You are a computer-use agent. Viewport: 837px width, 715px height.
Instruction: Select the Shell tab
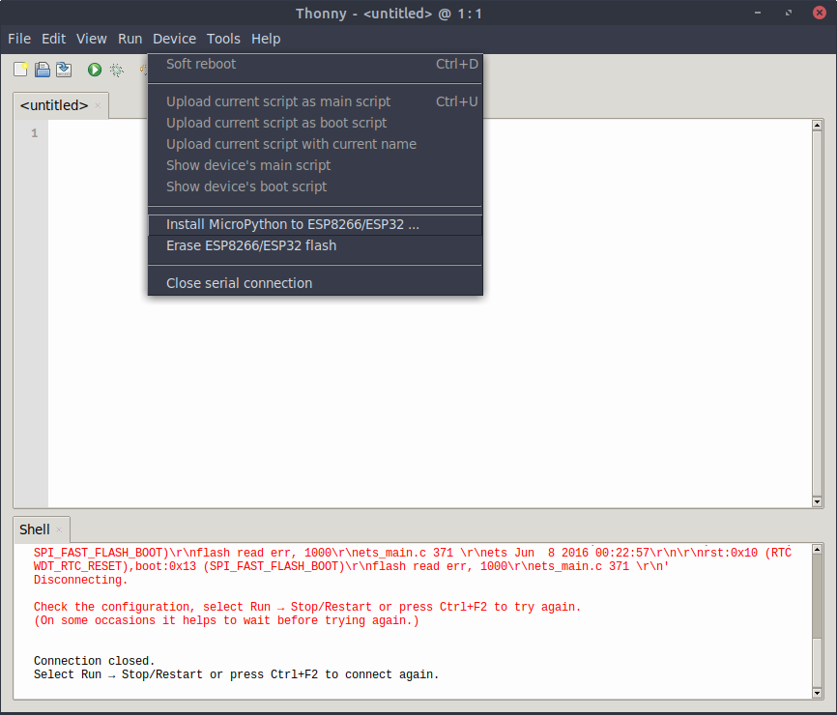(x=34, y=529)
